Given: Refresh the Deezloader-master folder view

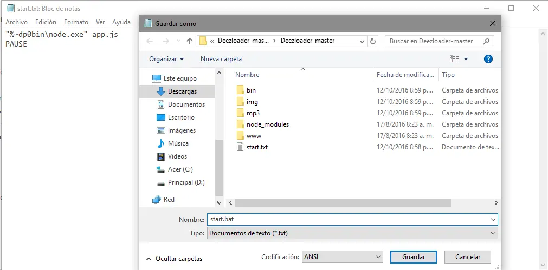Looking at the screenshot, I should (373, 41).
